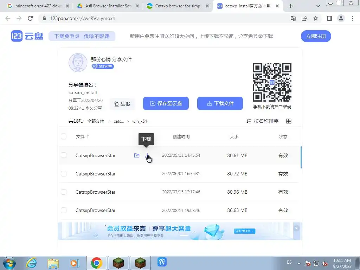360x270 pixels.
Task: Click the 立即注册 register button
Action: coord(316,36)
